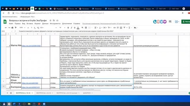Click the percent format icon

31,28
